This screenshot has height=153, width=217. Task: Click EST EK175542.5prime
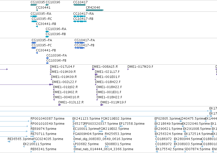pyautogui.click(x=157, y=152)
